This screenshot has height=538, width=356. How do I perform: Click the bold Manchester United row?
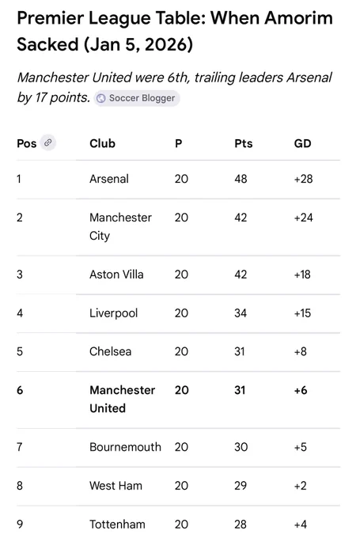point(178,400)
